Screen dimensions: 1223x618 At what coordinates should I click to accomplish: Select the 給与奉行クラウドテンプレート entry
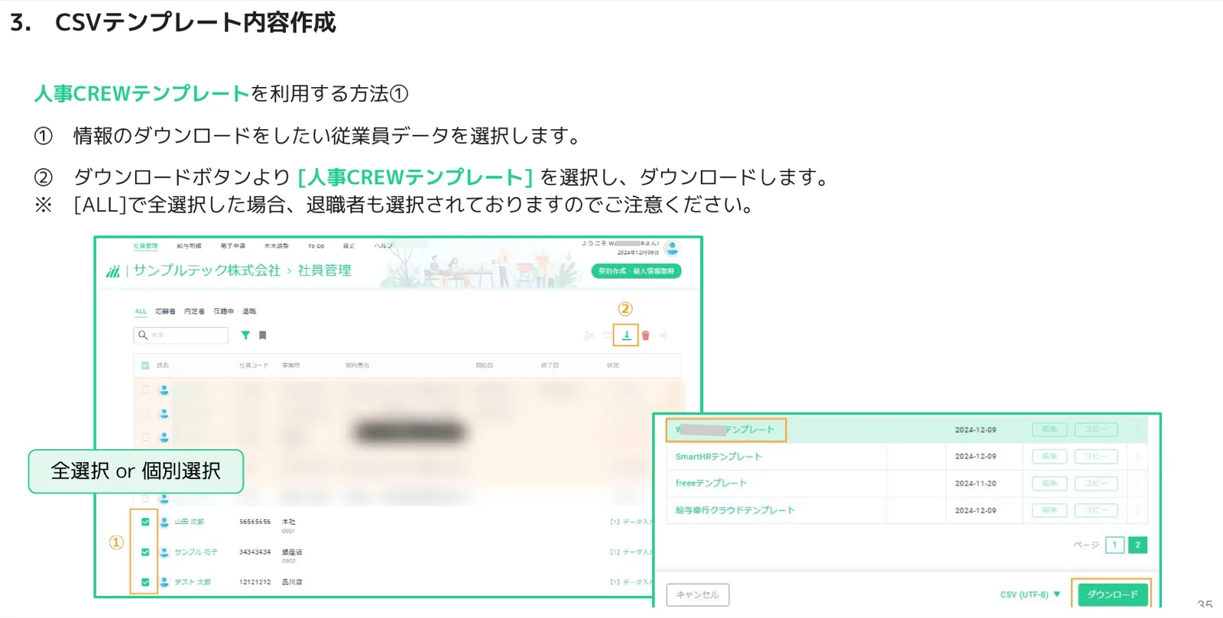tap(735, 510)
